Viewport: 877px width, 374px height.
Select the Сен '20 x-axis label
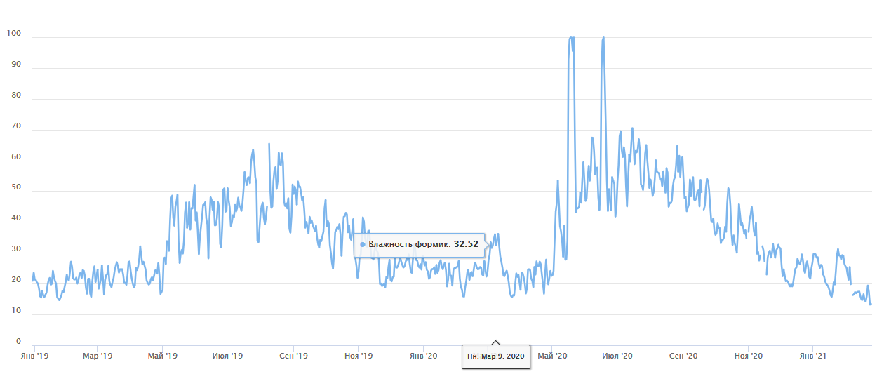click(683, 356)
